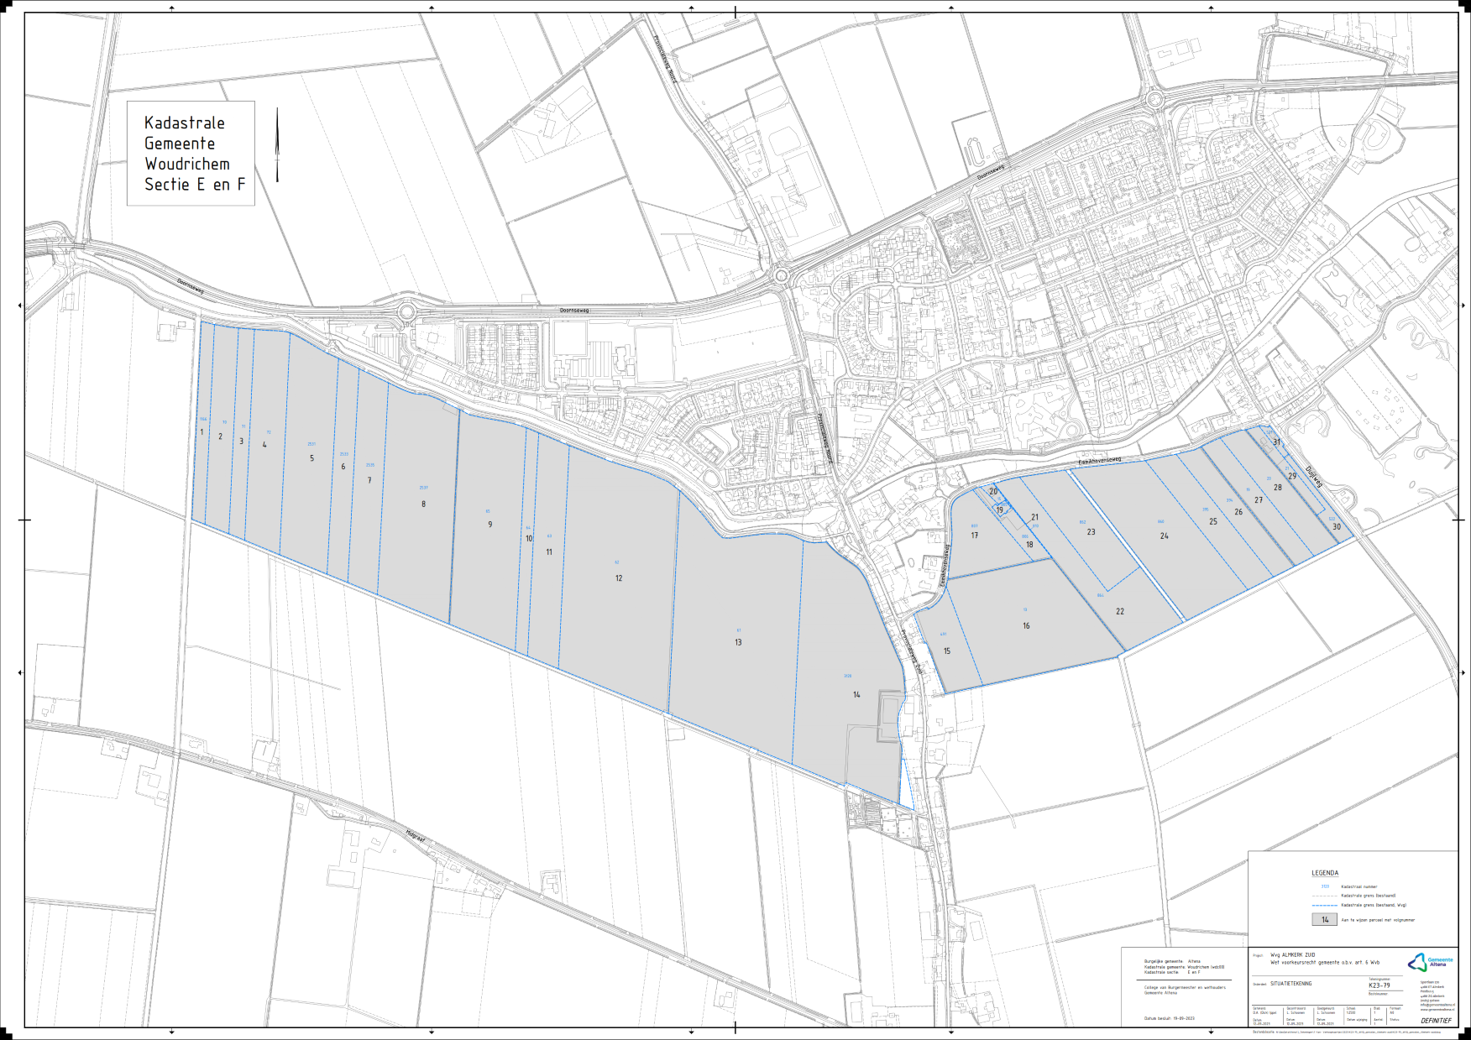
Task: Click the gray parcel 14 legend sample box
Action: tap(1324, 919)
